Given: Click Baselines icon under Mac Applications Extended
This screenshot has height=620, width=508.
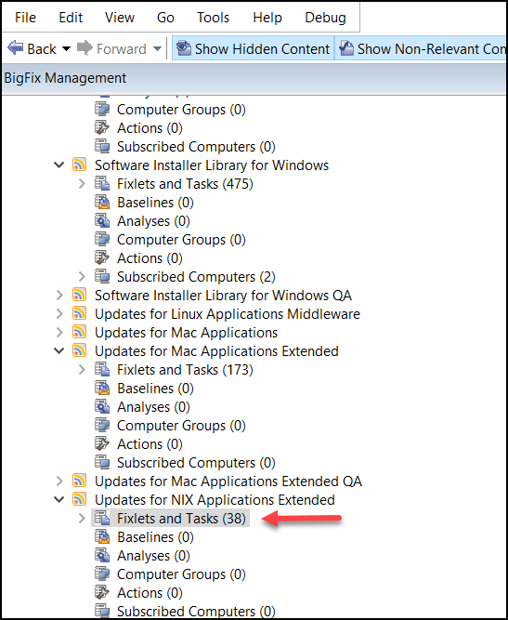Looking at the screenshot, I should pyautogui.click(x=102, y=388).
